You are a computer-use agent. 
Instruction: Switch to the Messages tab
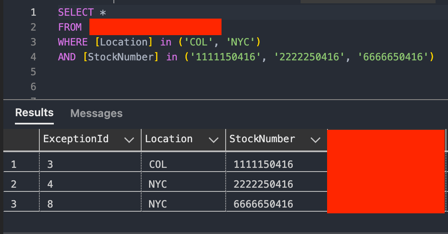96,113
